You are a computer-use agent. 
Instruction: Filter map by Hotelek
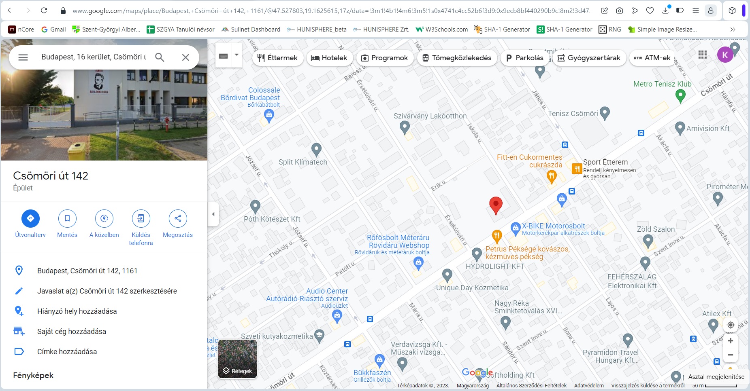329,58
